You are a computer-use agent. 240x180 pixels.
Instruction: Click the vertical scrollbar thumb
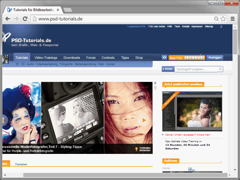pos(235,42)
